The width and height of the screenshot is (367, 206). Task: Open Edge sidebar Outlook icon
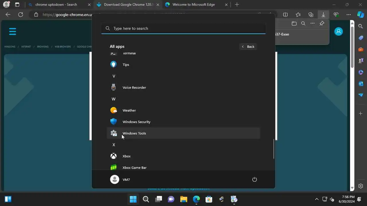coord(361,84)
